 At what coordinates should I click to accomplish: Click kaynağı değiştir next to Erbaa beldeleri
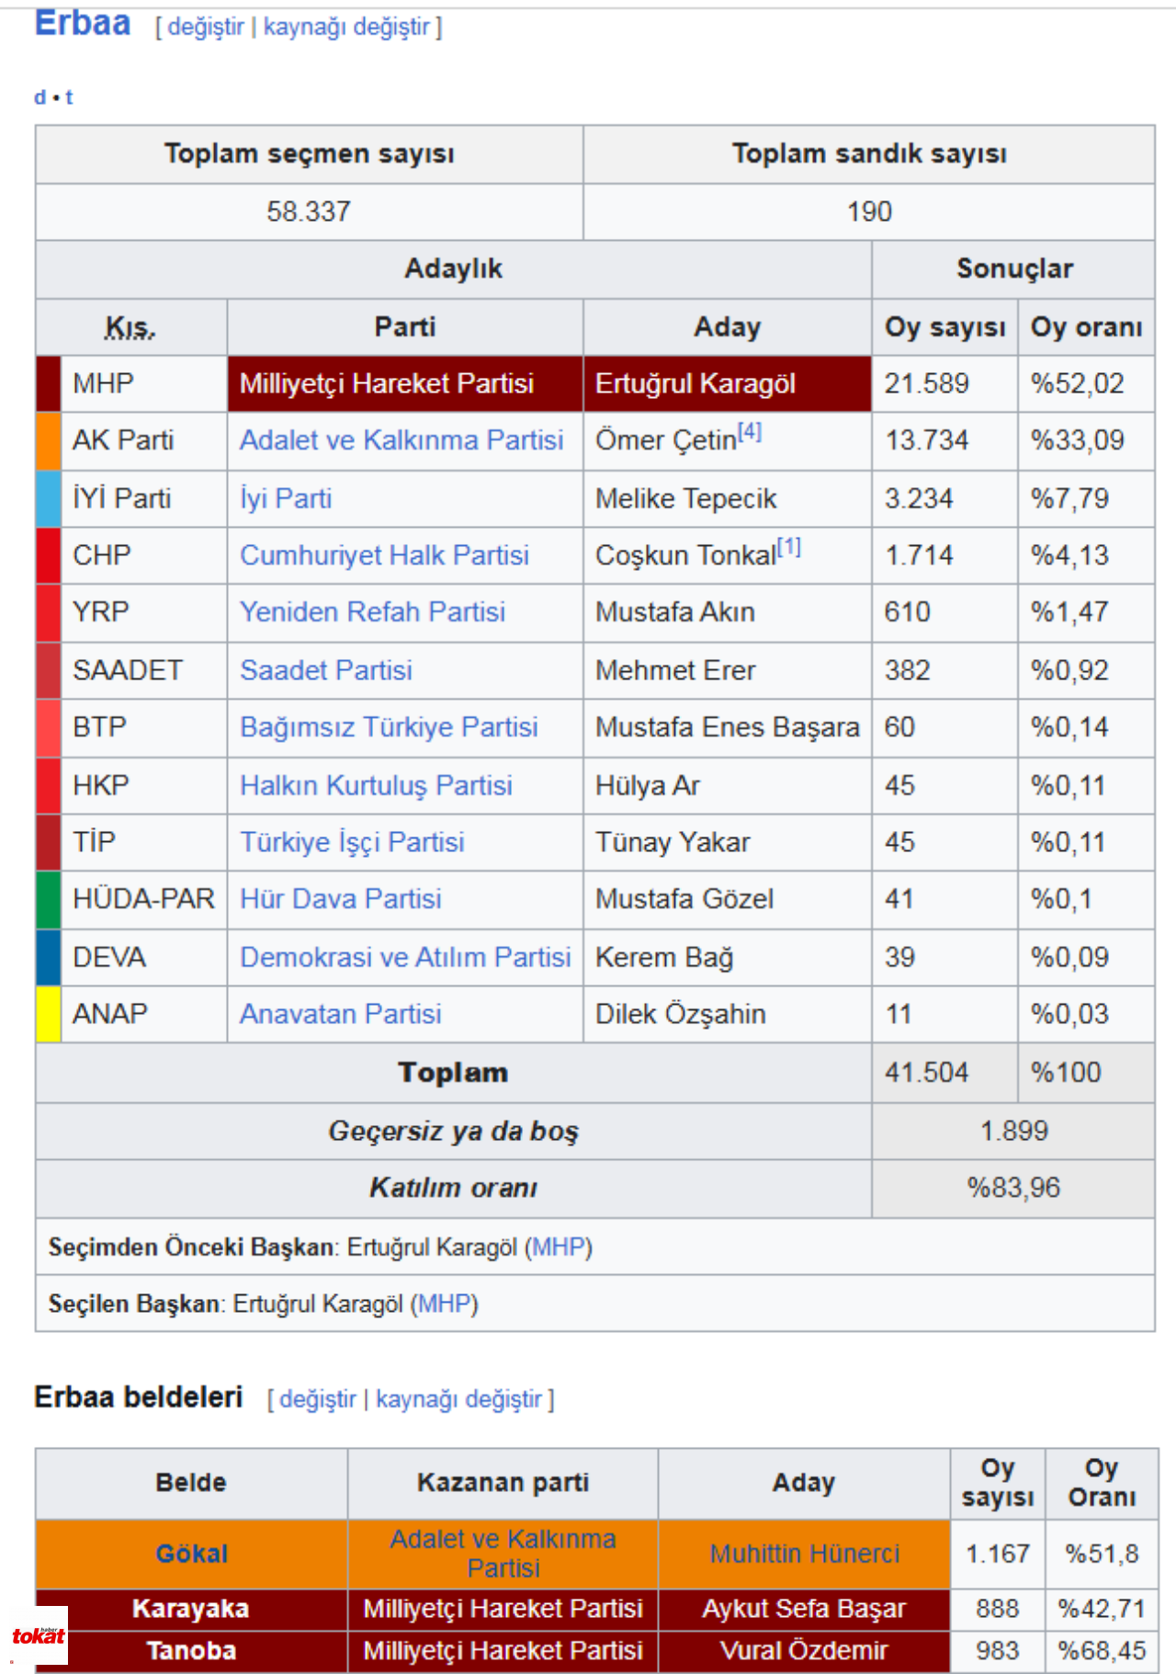(x=458, y=1399)
